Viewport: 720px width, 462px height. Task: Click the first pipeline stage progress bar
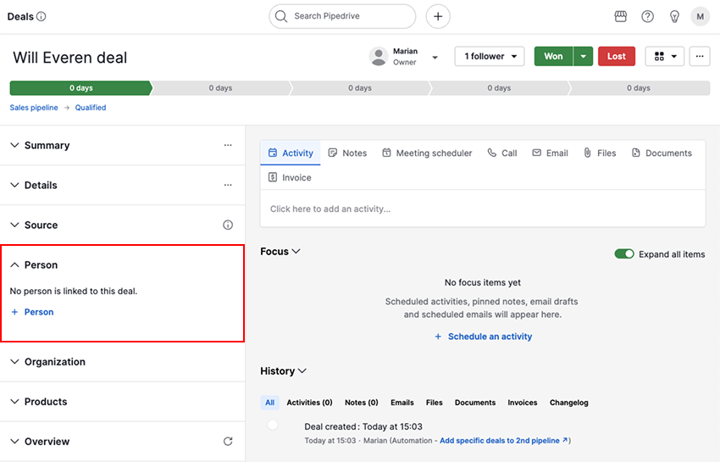[x=80, y=88]
